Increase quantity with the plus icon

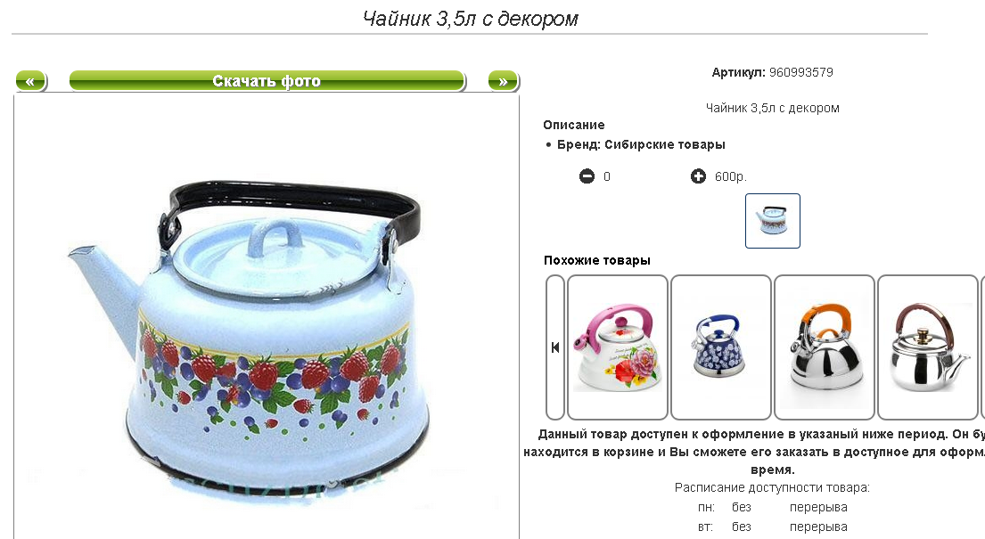click(x=698, y=176)
